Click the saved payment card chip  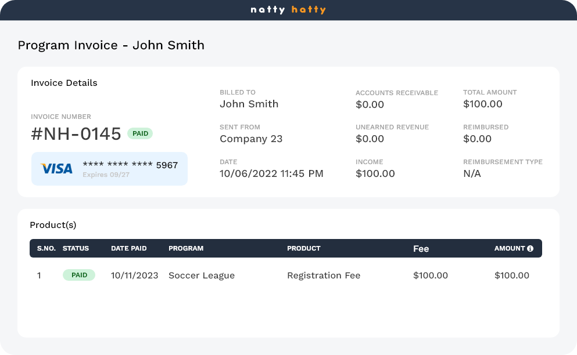pos(109,168)
